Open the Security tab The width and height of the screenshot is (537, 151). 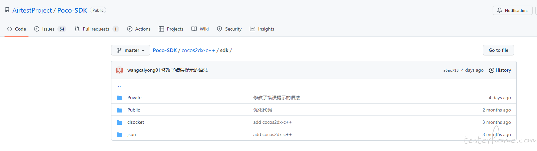pyautogui.click(x=229, y=29)
